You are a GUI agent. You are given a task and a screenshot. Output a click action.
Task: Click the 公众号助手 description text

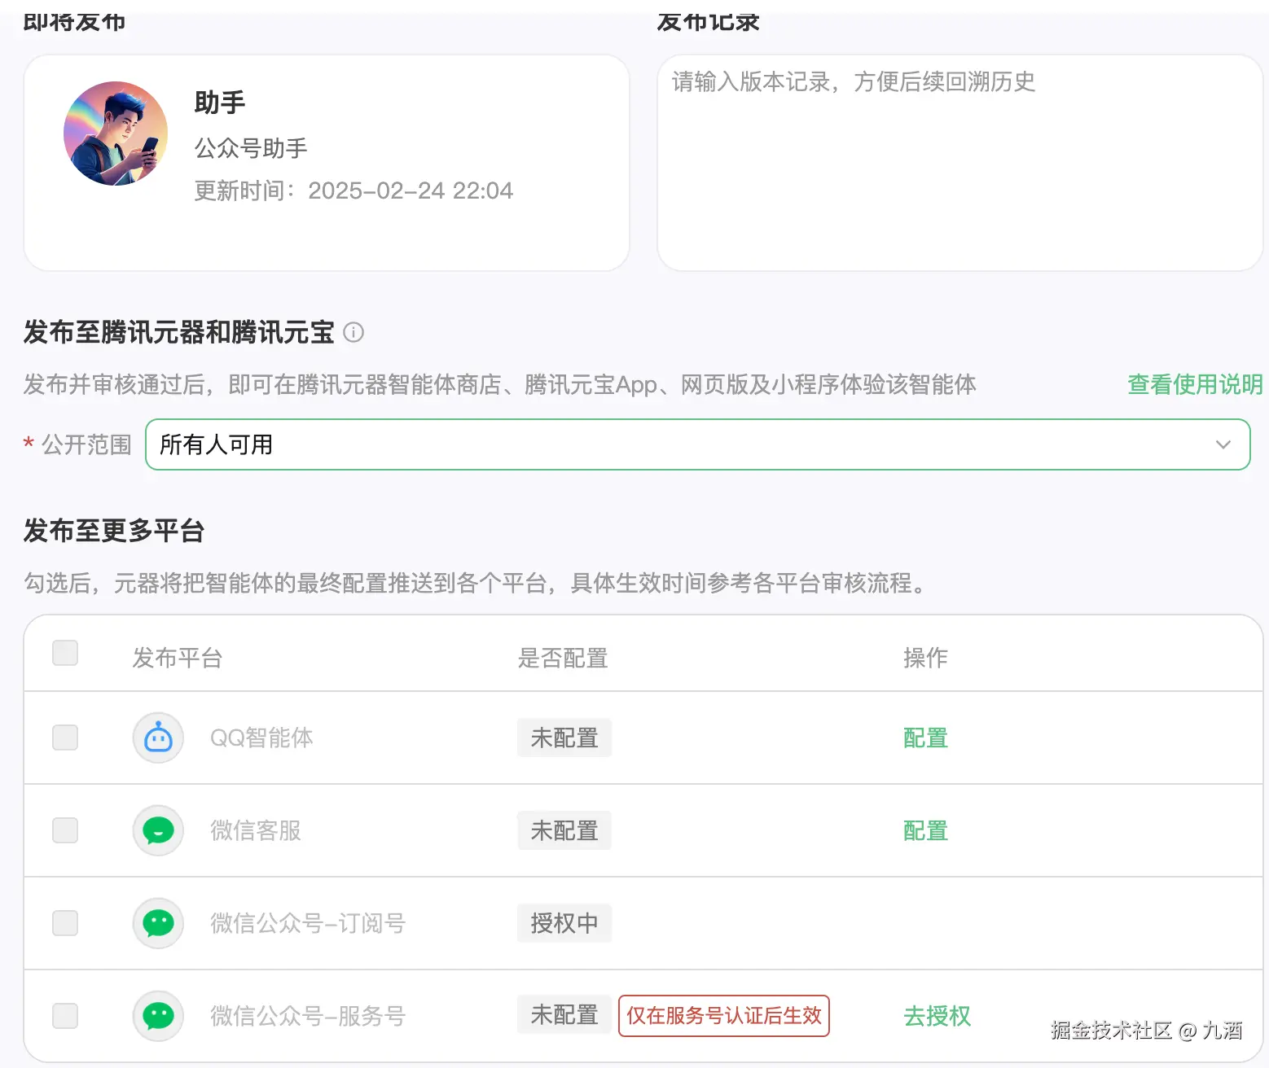(x=251, y=148)
